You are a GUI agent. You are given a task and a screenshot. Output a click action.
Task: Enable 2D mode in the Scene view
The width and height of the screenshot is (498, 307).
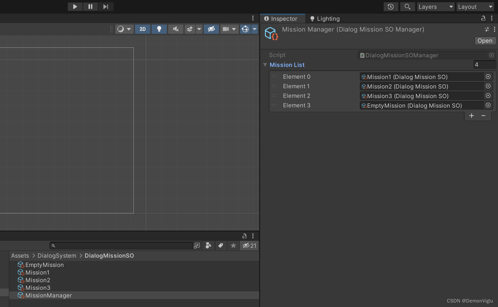point(142,29)
